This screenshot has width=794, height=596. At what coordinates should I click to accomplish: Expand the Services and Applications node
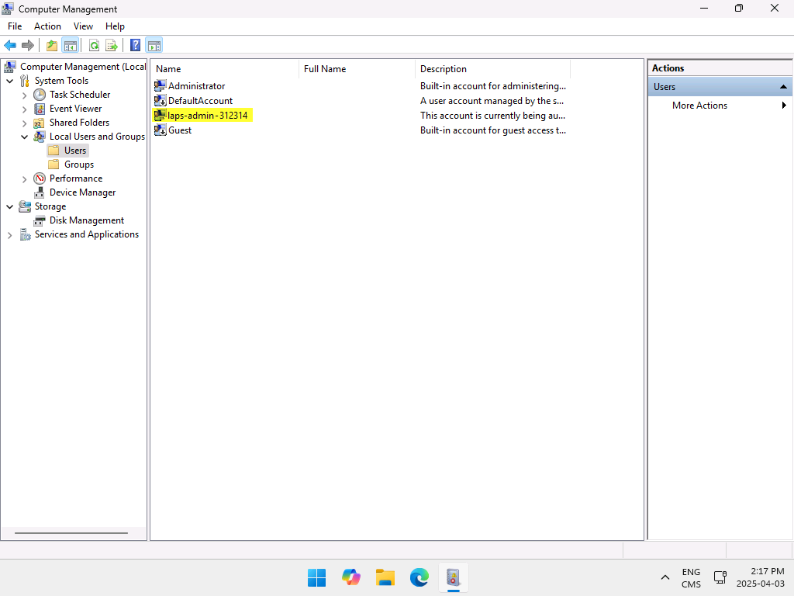[10, 234]
